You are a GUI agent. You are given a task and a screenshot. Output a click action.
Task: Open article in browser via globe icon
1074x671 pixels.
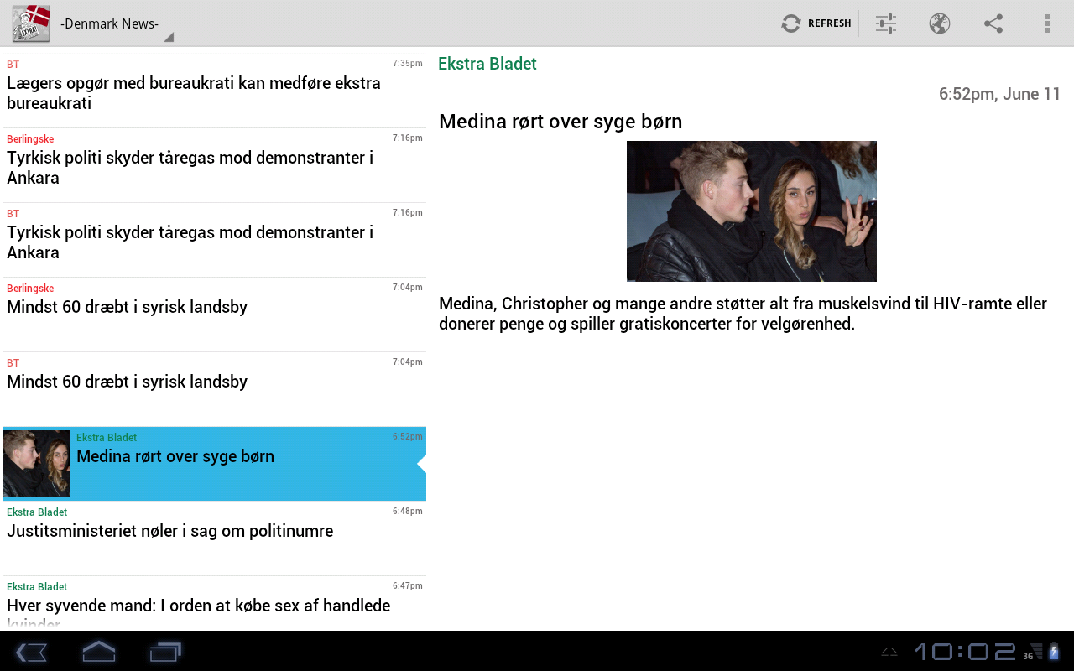(940, 23)
